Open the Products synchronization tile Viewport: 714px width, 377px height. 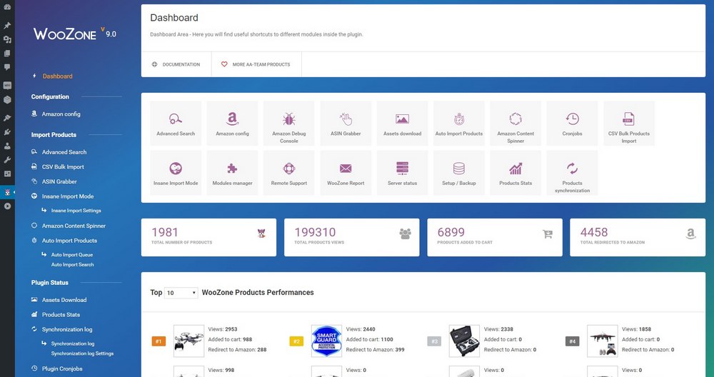point(572,173)
